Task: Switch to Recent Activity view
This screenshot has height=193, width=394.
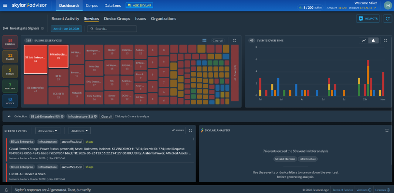Action: pos(65,18)
